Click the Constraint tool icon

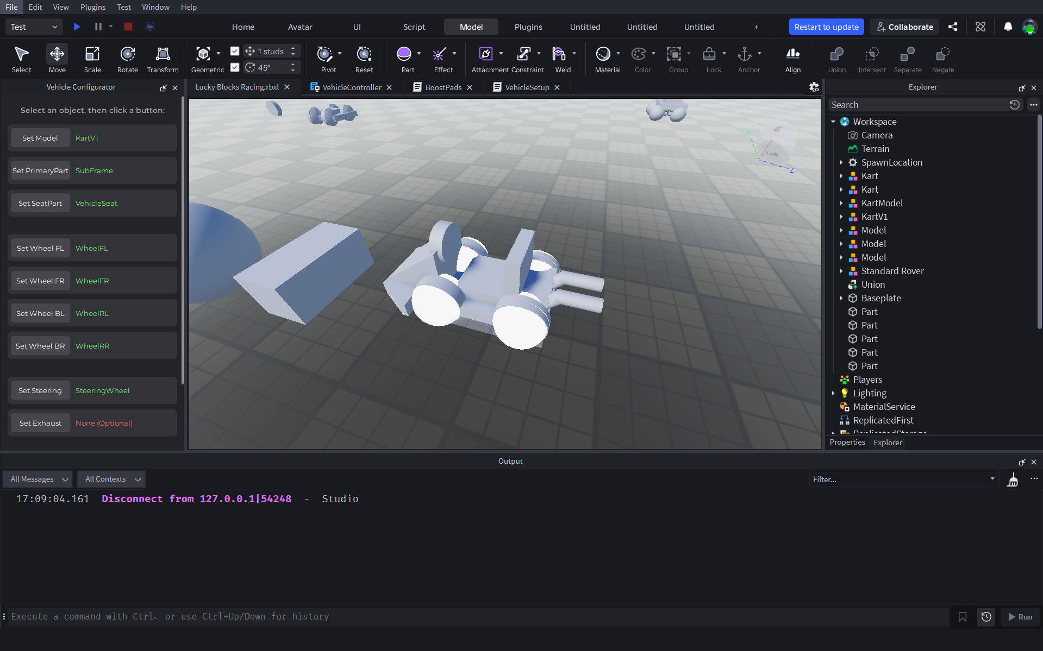pos(524,54)
